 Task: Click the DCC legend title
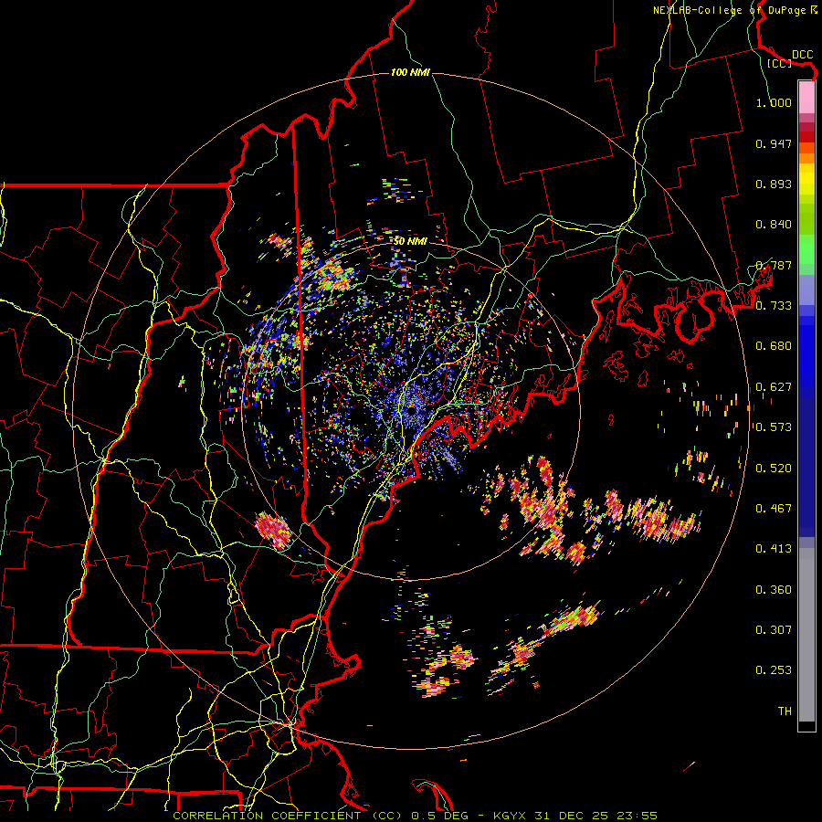(x=802, y=55)
